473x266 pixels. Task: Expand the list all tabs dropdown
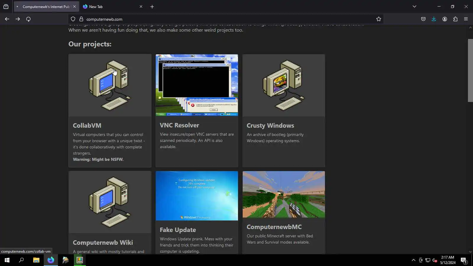[x=414, y=7]
